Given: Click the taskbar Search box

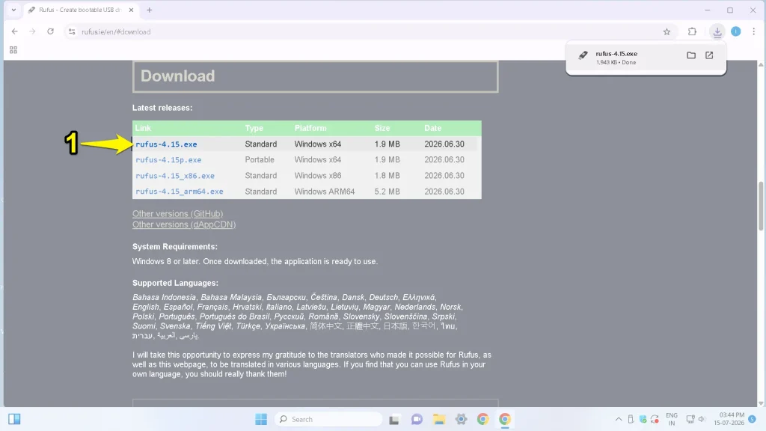Looking at the screenshot, I should coord(329,419).
